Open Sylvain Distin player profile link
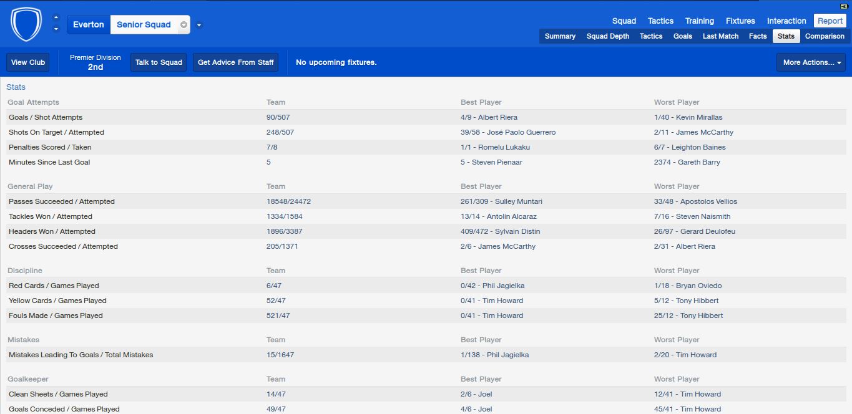Image resolution: width=852 pixels, height=414 pixels. pos(517,231)
